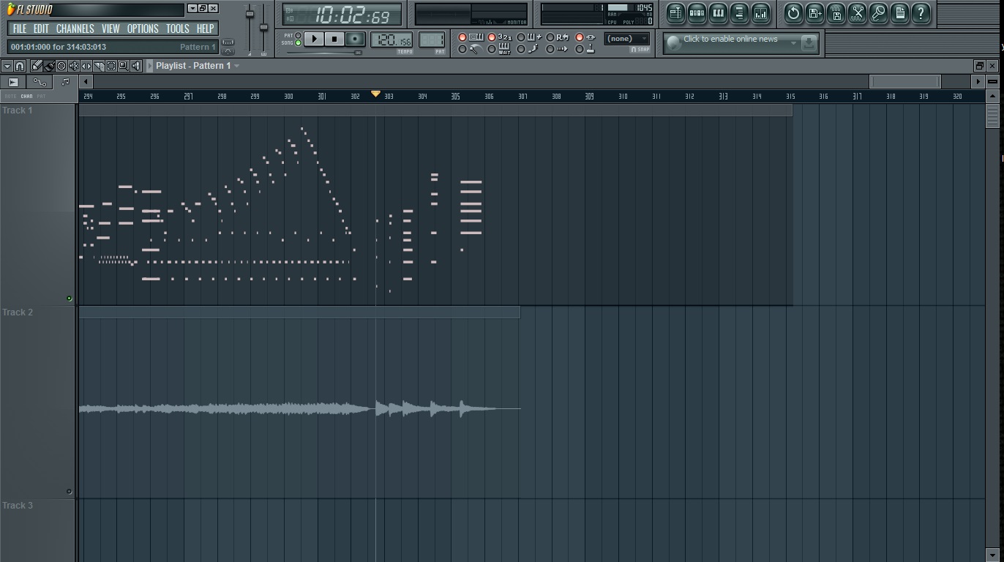Click the undo history icon

point(793,13)
